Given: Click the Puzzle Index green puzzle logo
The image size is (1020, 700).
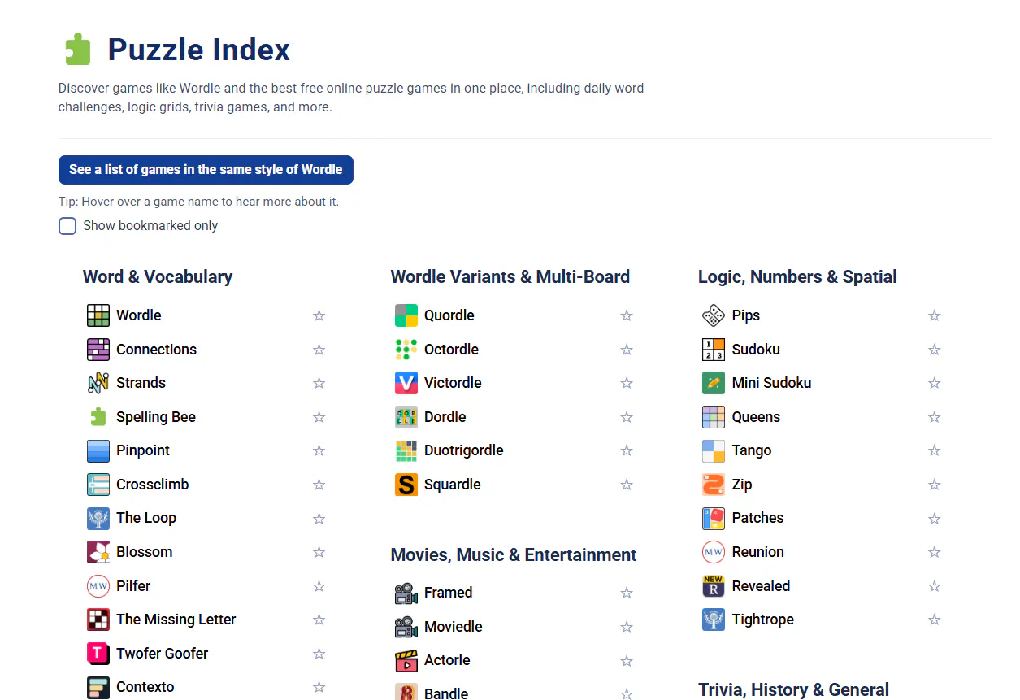Looking at the screenshot, I should pos(78,49).
